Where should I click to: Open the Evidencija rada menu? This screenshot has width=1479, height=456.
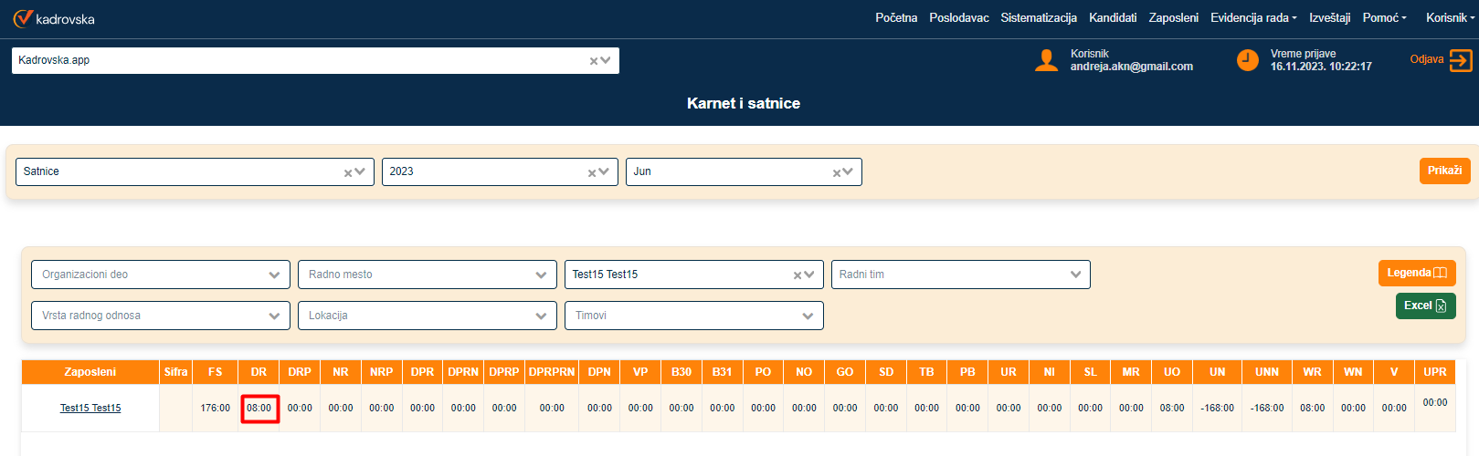tap(1252, 18)
